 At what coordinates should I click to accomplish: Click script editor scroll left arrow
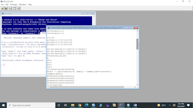(x=48, y=87)
